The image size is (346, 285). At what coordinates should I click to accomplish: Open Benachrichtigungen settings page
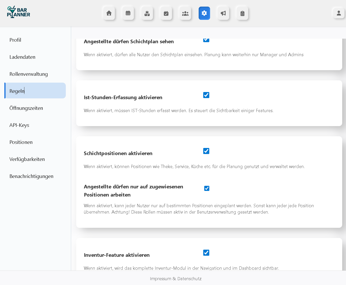[31, 176]
